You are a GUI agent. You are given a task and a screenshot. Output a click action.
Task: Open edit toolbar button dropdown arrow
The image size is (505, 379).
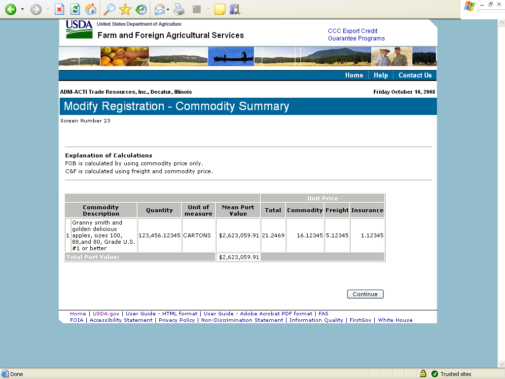coord(208,9)
